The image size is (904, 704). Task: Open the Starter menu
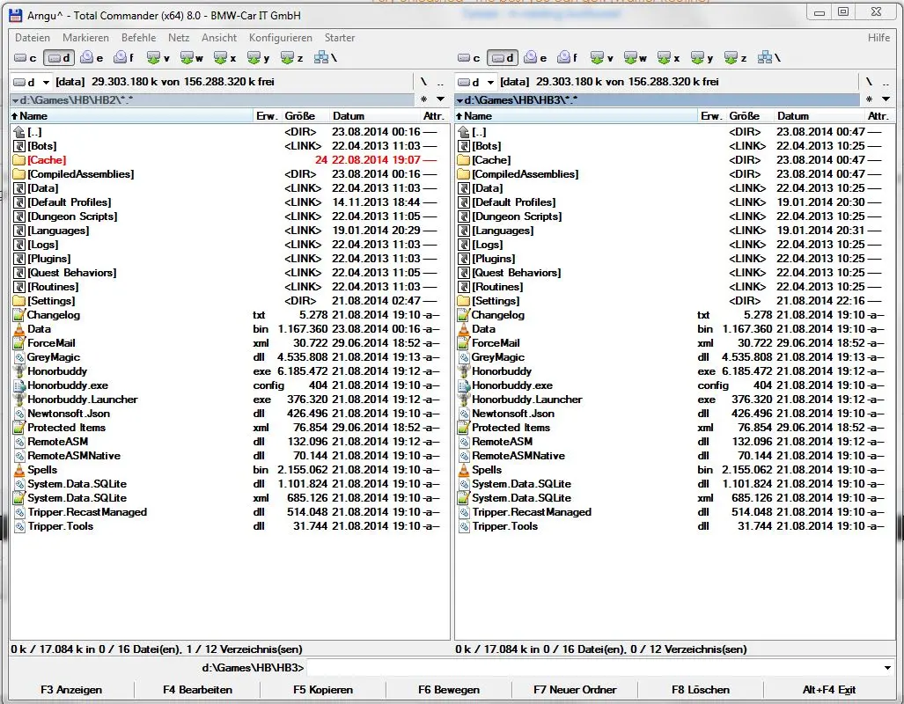point(340,38)
